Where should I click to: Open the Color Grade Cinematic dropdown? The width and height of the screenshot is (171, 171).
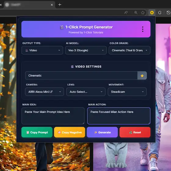129,50
